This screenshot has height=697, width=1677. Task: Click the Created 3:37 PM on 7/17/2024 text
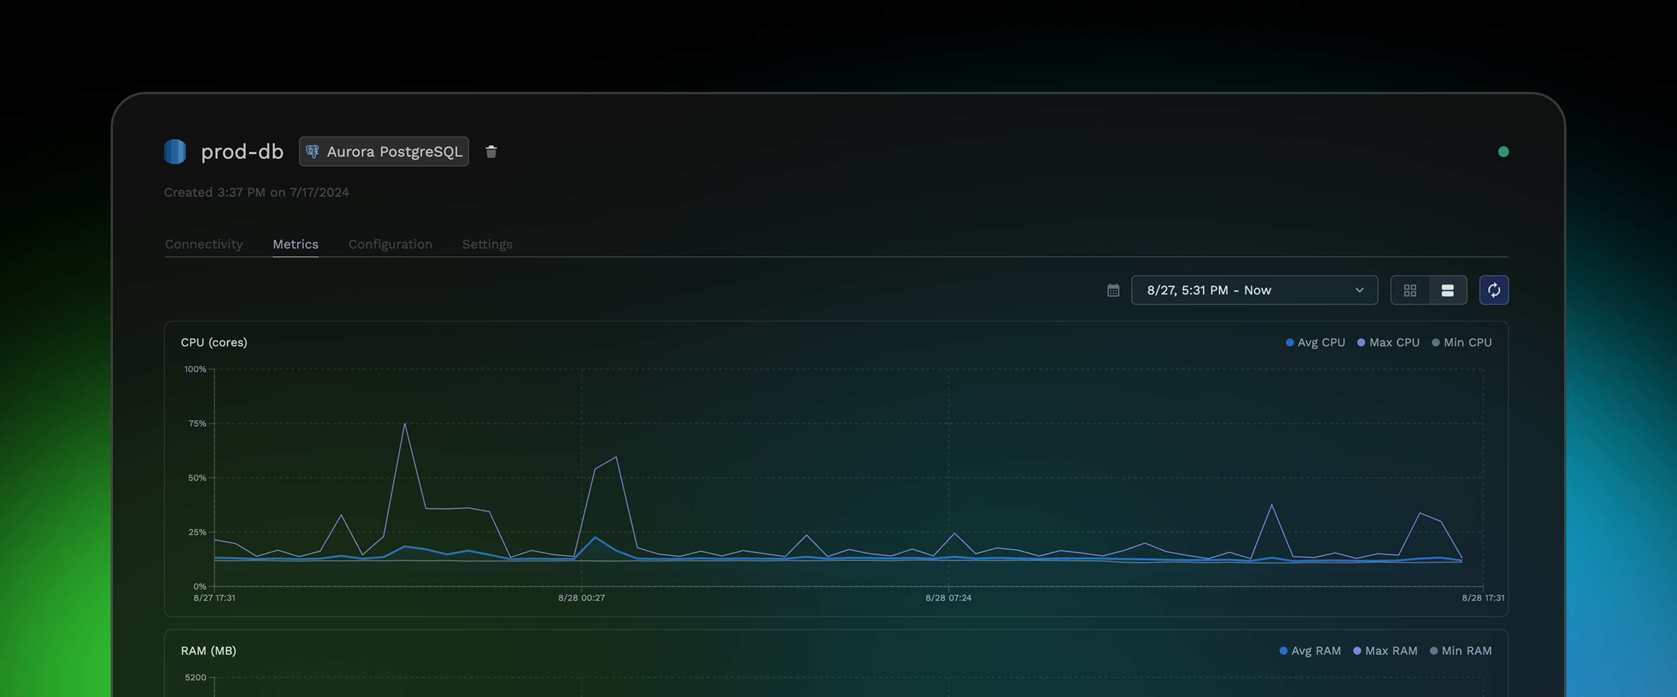256,192
